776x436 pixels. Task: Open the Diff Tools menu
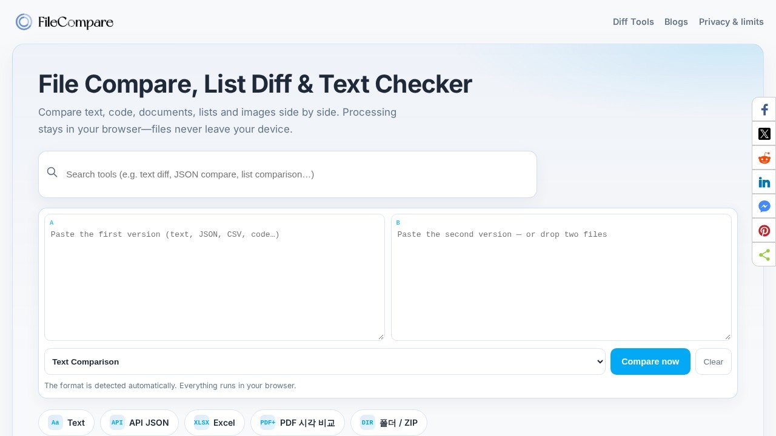pyautogui.click(x=633, y=22)
